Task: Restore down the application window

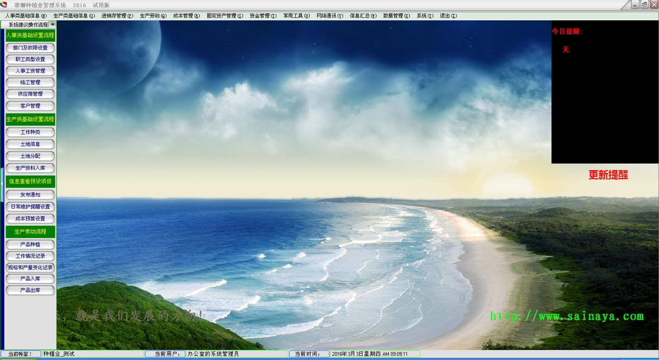Action: pyautogui.click(x=645, y=4)
